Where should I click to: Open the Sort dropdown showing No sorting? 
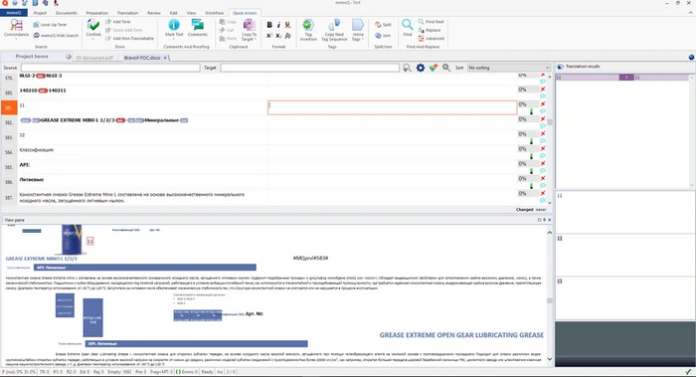point(509,68)
